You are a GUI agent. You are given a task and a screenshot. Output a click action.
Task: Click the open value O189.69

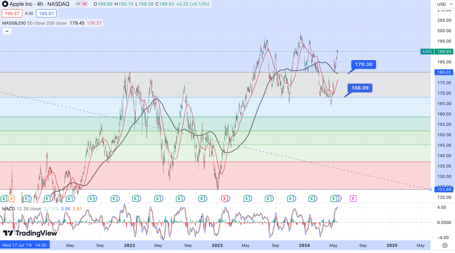pyautogui.click(x=103, y=4)
